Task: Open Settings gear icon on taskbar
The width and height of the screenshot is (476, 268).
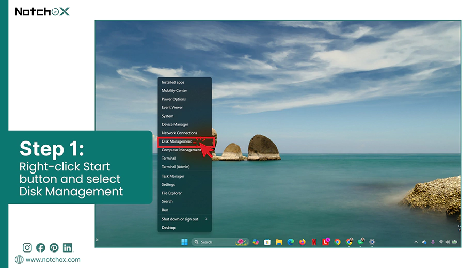Action: click(x=372, y=242)
